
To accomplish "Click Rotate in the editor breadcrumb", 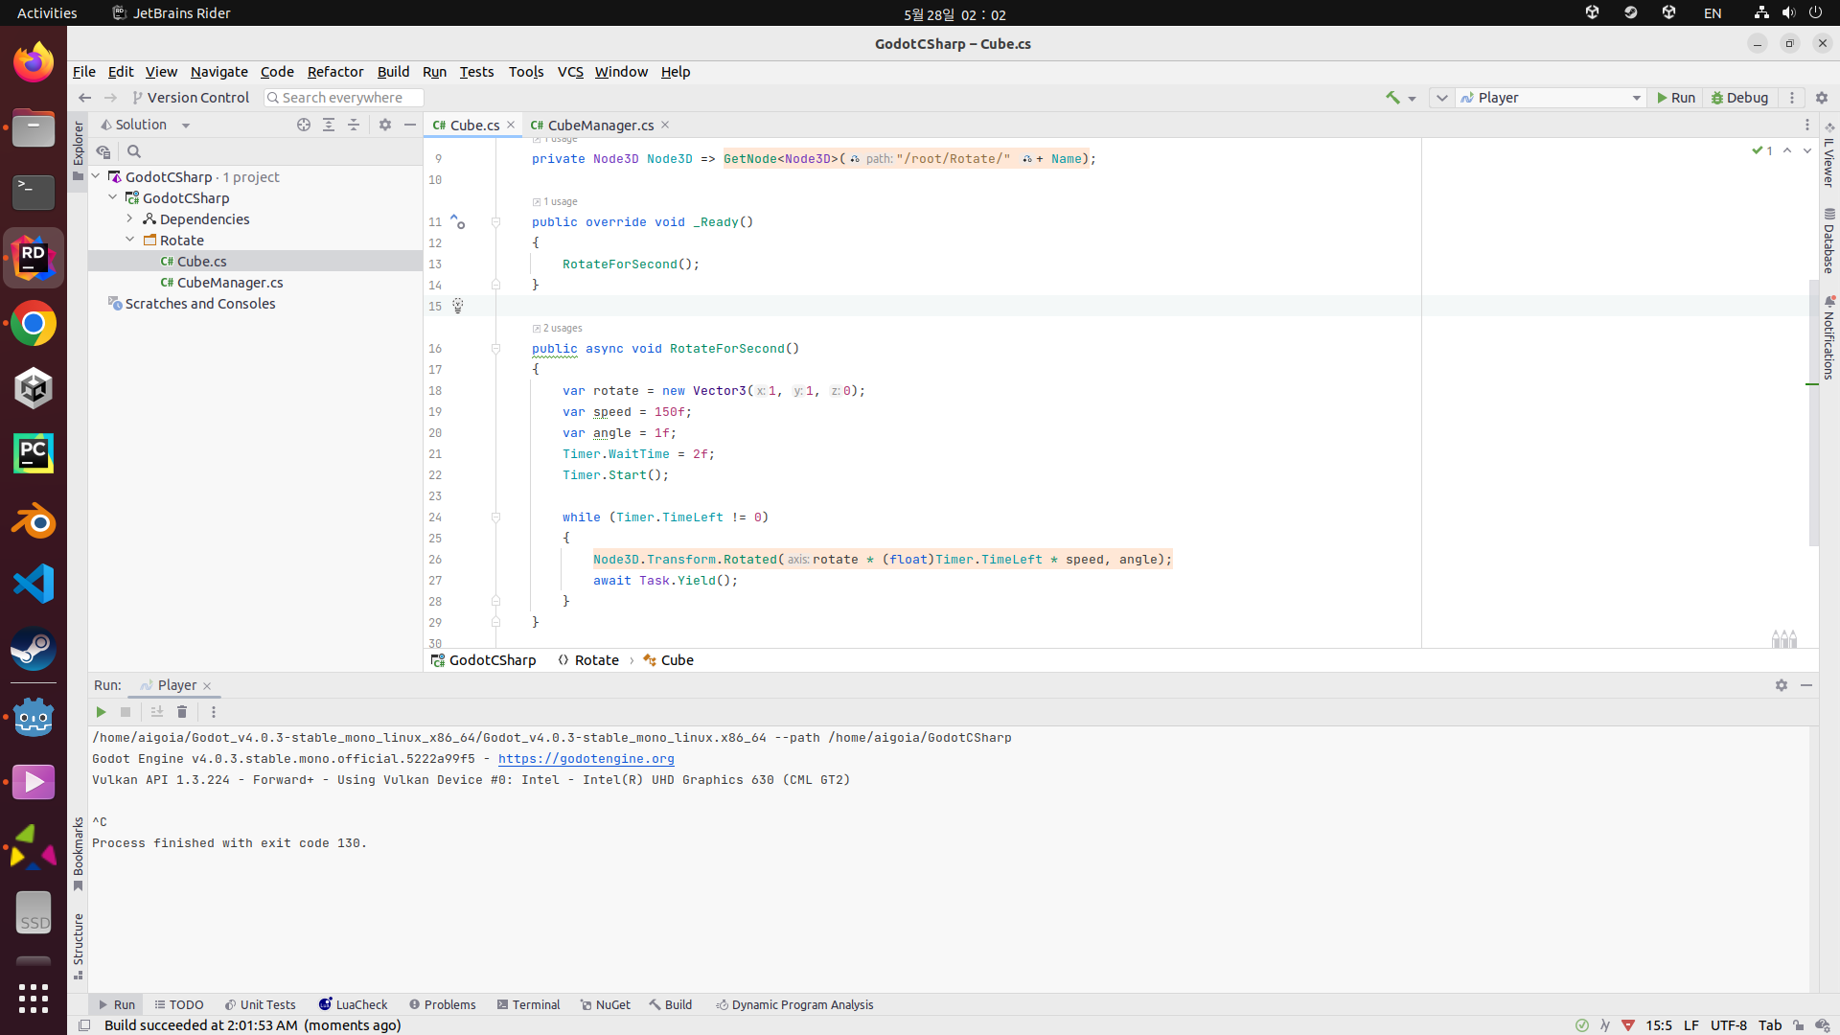I will pos(588,660).
